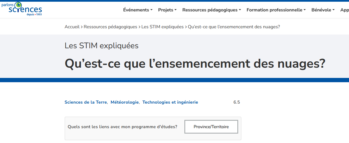Viewport: 349px width, 143px height.
Task: Expand the Formation professionnelle menu
Action: 276,10
